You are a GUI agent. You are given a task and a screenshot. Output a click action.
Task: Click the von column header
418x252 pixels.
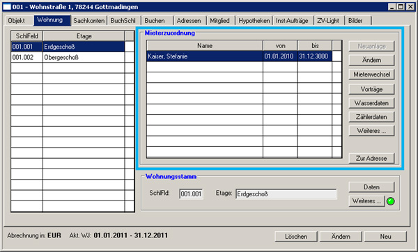pyautogui.click(x=280, y=45)
